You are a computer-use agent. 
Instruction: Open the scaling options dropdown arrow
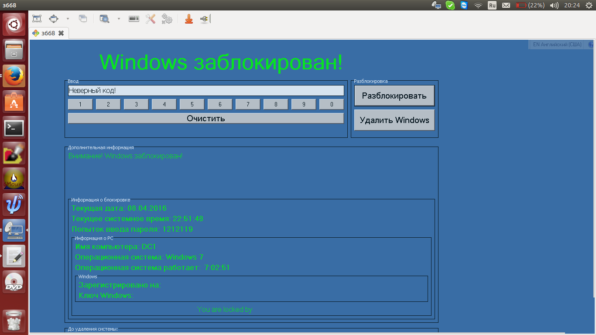coord(68,19)
